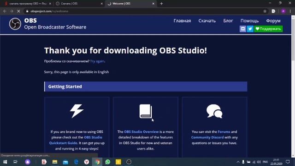Open WhatsApp from the taskbar

coord(108,162)
